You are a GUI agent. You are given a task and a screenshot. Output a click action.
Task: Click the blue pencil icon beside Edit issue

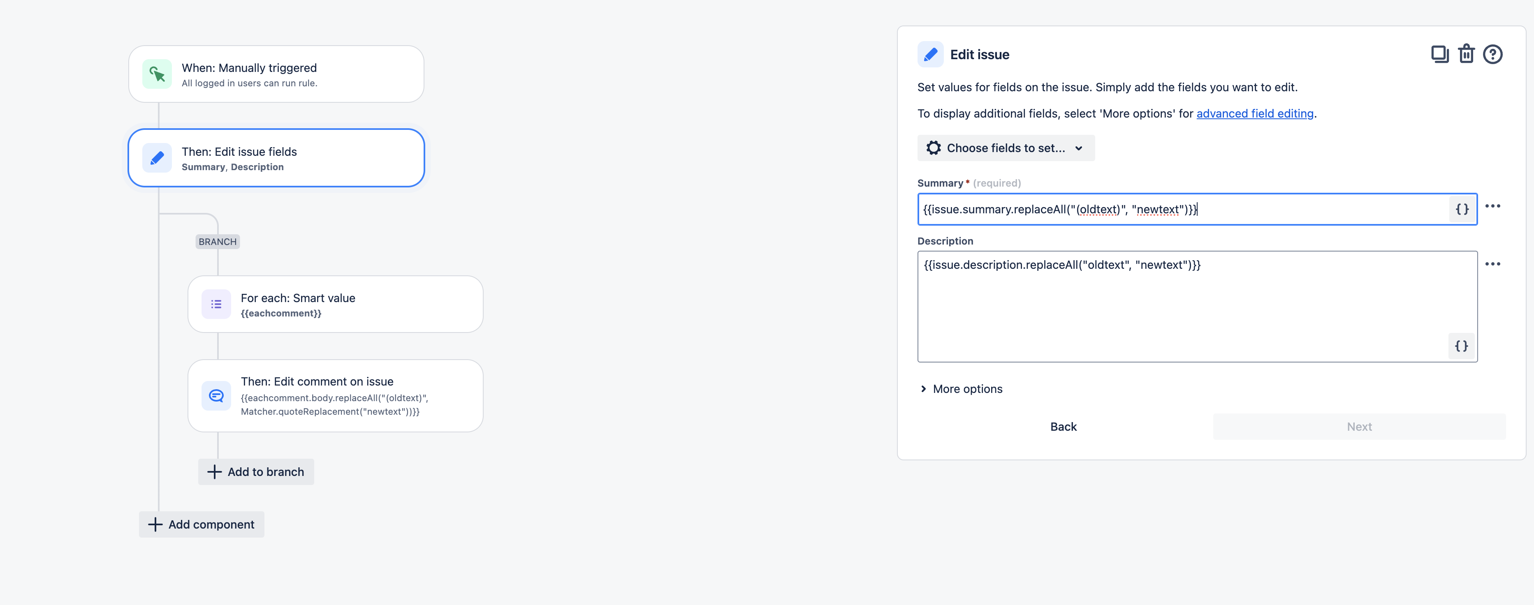point(930,55)
